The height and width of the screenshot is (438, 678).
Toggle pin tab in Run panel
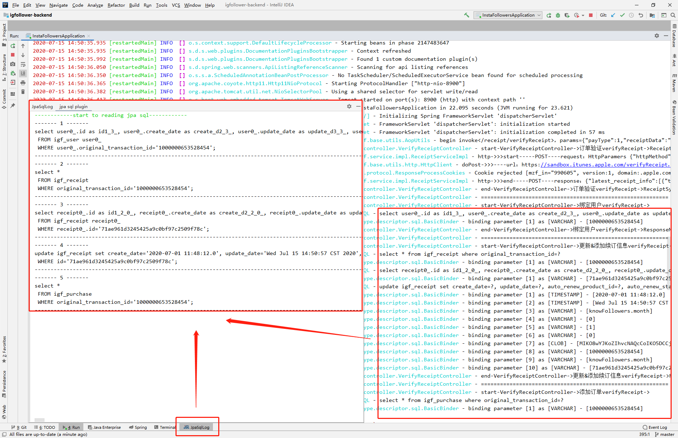[x=13, y=105]
